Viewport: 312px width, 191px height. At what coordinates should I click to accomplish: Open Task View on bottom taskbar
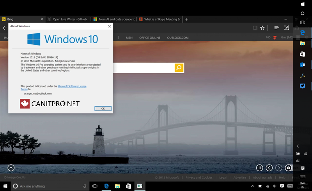[95, 186]
